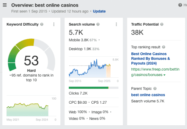Click the Parent Topic help icon
The height and width of the screenshot is (129, 187).
[x=155, y=88]
